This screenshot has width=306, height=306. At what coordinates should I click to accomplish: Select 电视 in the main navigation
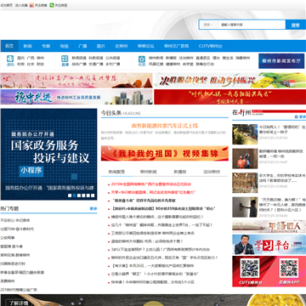64,46
